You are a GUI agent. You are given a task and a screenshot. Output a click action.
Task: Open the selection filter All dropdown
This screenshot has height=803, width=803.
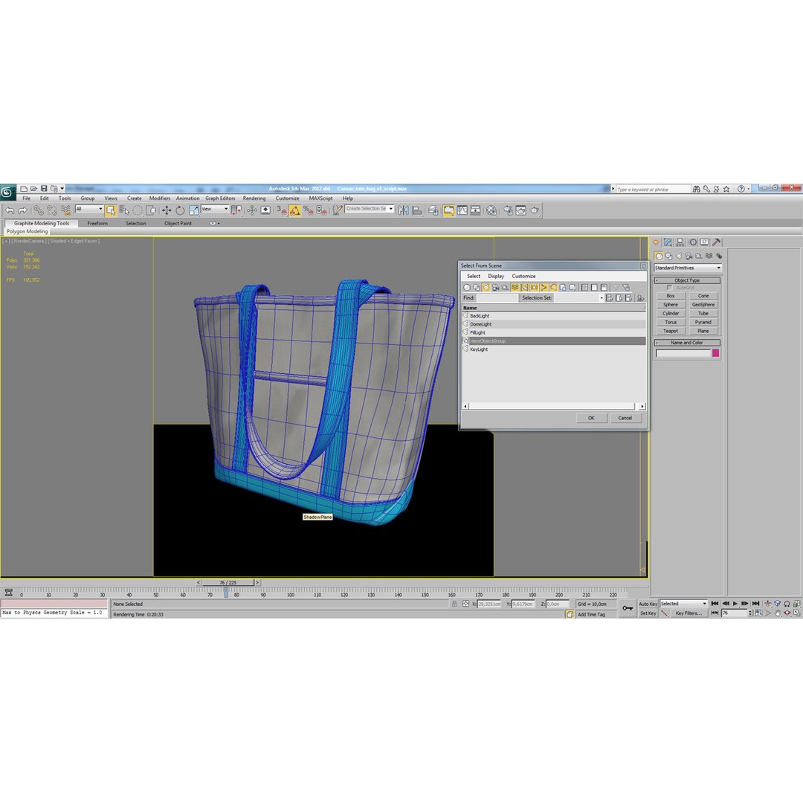coord(89,209)
